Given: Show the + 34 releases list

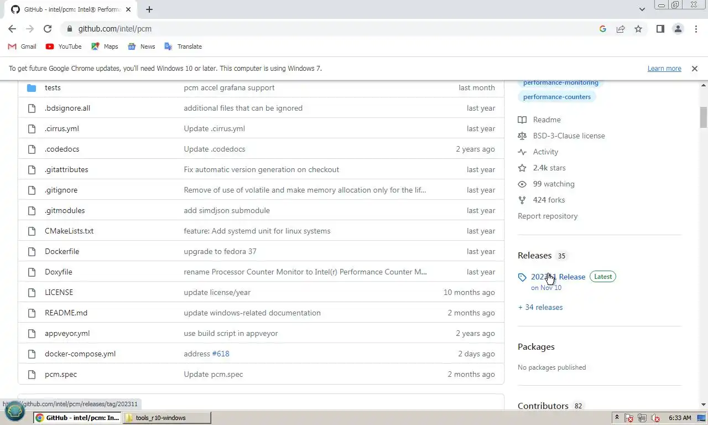Looking at the screenshot, I should pos(540,307).
